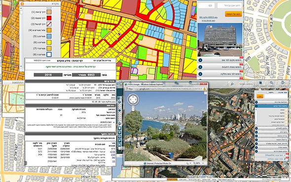291x182 pixels.
Task: Click the גוש field showing 6953 מוסדר
Action: point(86,75)
